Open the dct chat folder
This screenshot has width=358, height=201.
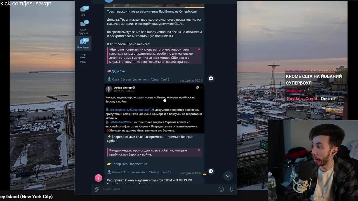(83, 11)
